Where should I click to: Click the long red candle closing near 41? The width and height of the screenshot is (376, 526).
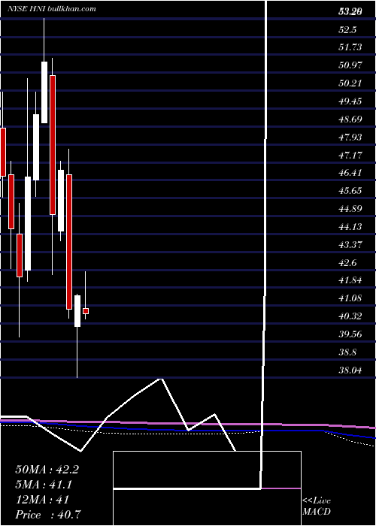[69, 241]
